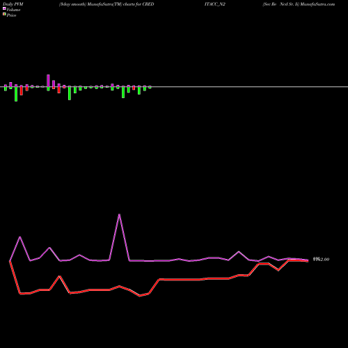Click the '(3day smooth) MunafaSutra(TM) charts for CRED' text
This screenshot has height=348, width=348.
click(106, 4)
